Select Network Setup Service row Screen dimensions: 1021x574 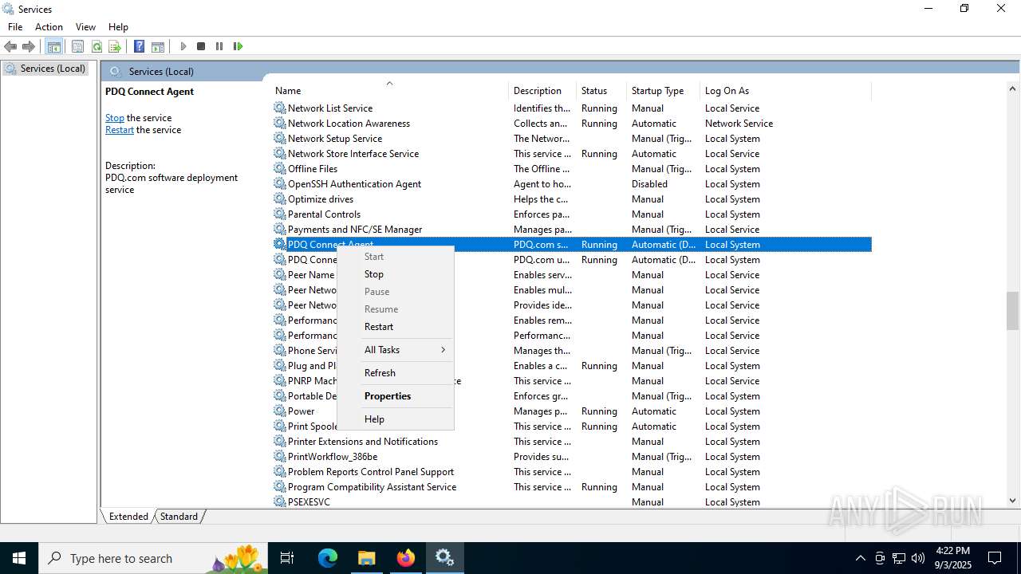[572, 138]
